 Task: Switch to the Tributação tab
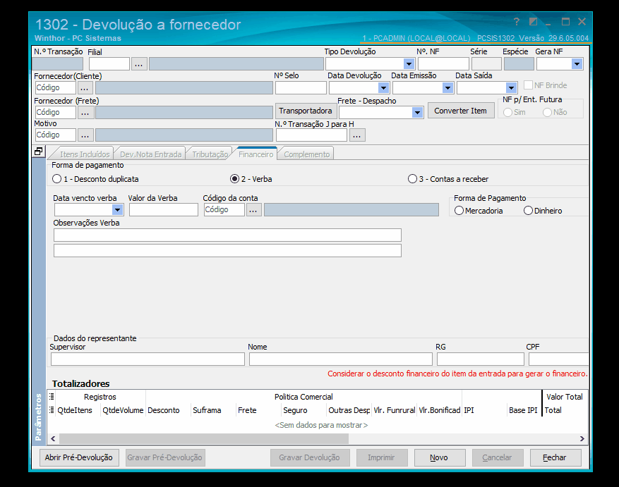[x=210, y=154]
